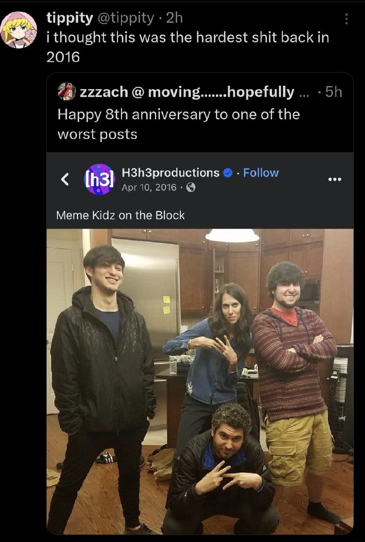Click zzzach's small profile avatar
Screen dimensions: 365x542
67,91
